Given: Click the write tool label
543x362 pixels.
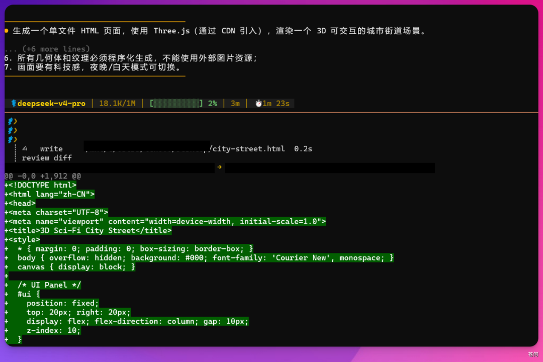Looking at the screenshot, I should (51, 149).
